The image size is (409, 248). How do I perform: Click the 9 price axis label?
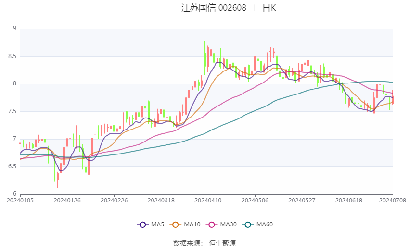[14, 29]
